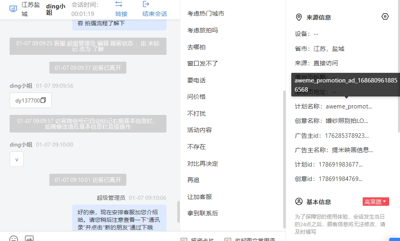Click the location pin icon beside 来源信息
This screenshot has width=400, height=241.
tap(298, 17)
